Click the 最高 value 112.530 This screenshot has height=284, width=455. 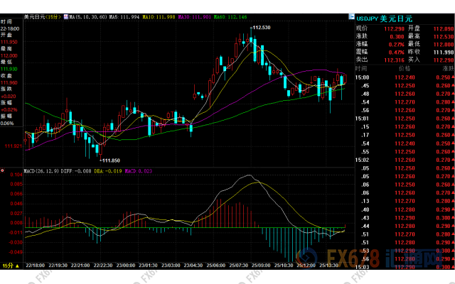tap(444, 36)
